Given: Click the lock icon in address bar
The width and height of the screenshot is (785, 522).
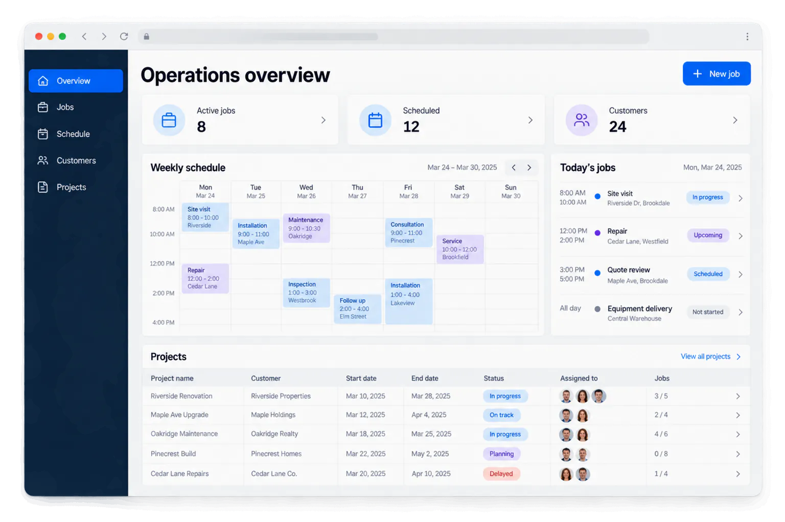Looking at the screenshot, I should click(147, 36).
